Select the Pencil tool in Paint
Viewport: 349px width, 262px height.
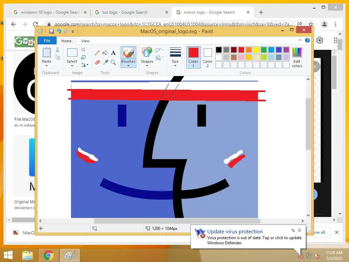[x=97, y=53]
